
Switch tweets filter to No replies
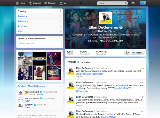(x=85, y=62)
